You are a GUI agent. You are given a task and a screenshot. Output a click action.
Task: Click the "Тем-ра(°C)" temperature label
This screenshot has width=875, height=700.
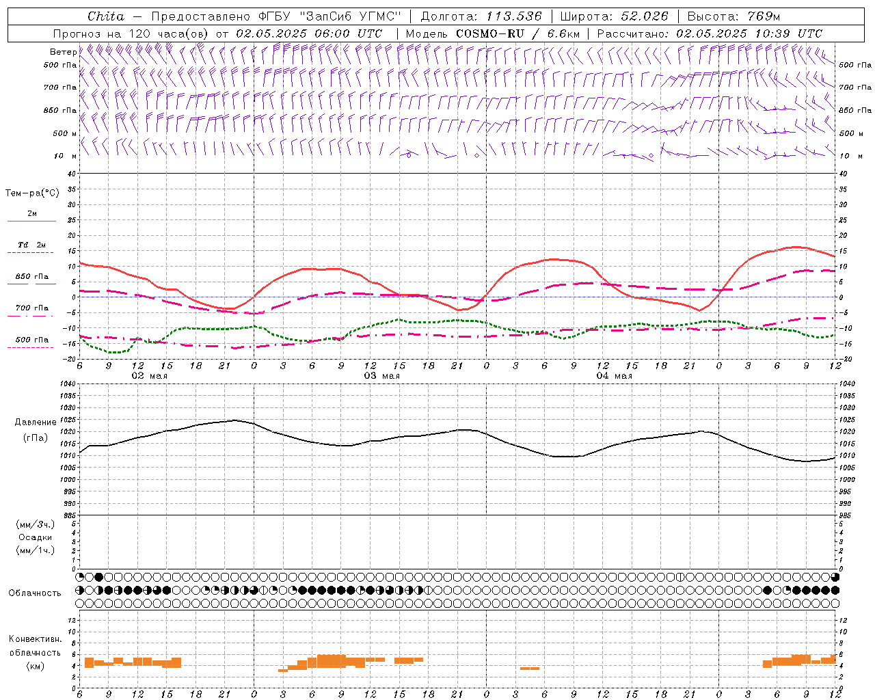(32, 193)
